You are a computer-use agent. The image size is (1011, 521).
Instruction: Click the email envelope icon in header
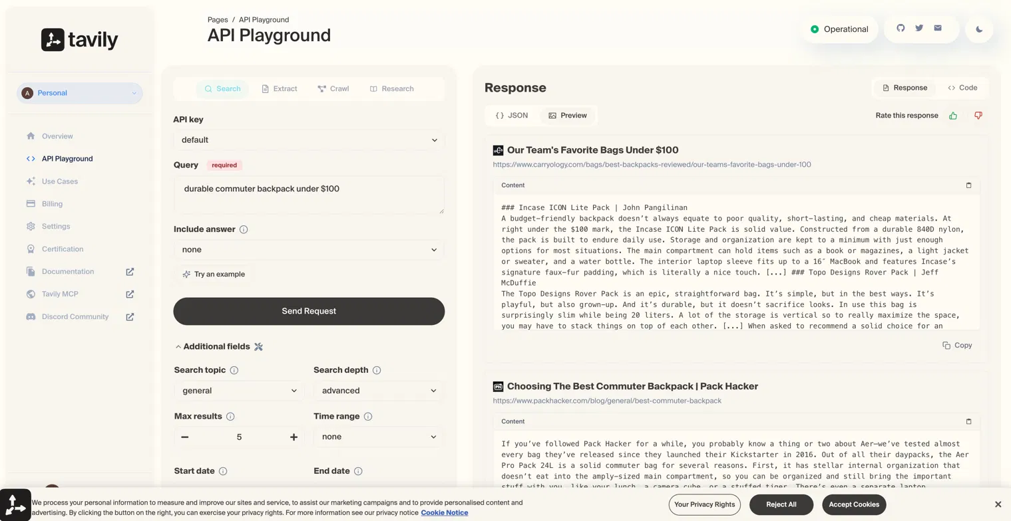click(x=938, y=28)
